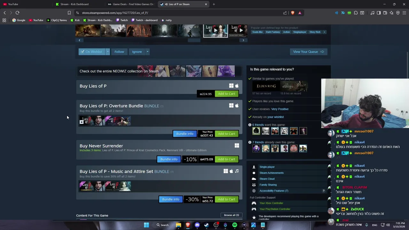Go back using the browser back arrow
This screenshot has width=409, height=230.
coord(4,13)
